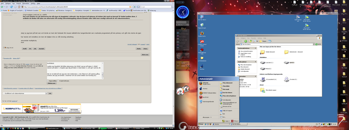
Task: Open Delade dokument folder
Action: pyautogui.click(x=268, y=52)
